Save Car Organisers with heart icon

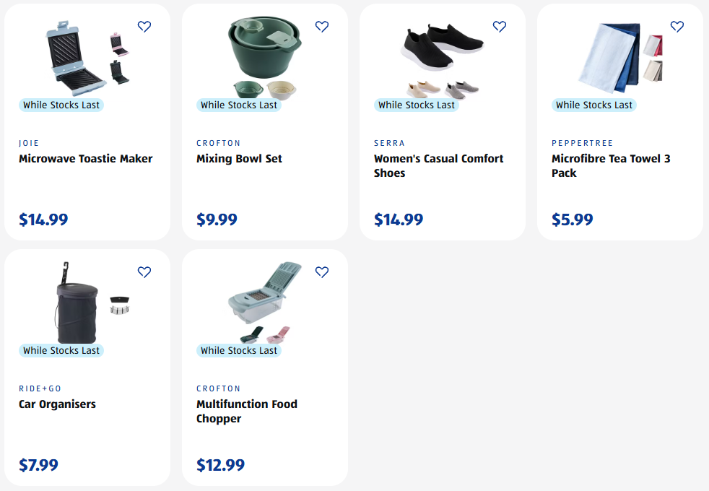(144, 272)
